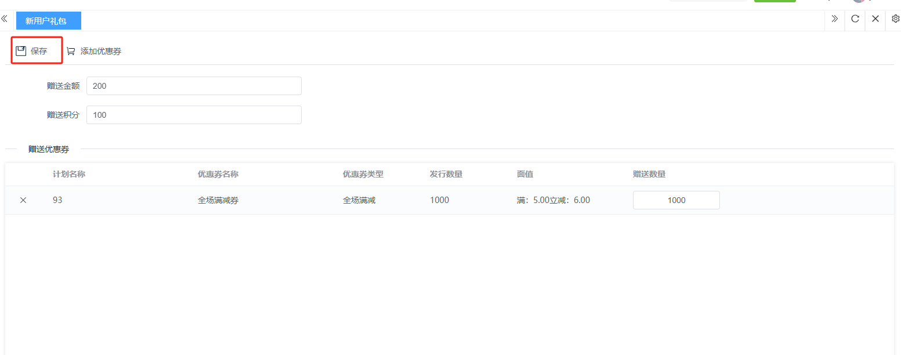The width and height of the screenshot is (901, 355).
Task: Focus the 赠送金额 input field
Action: [194, 86]
